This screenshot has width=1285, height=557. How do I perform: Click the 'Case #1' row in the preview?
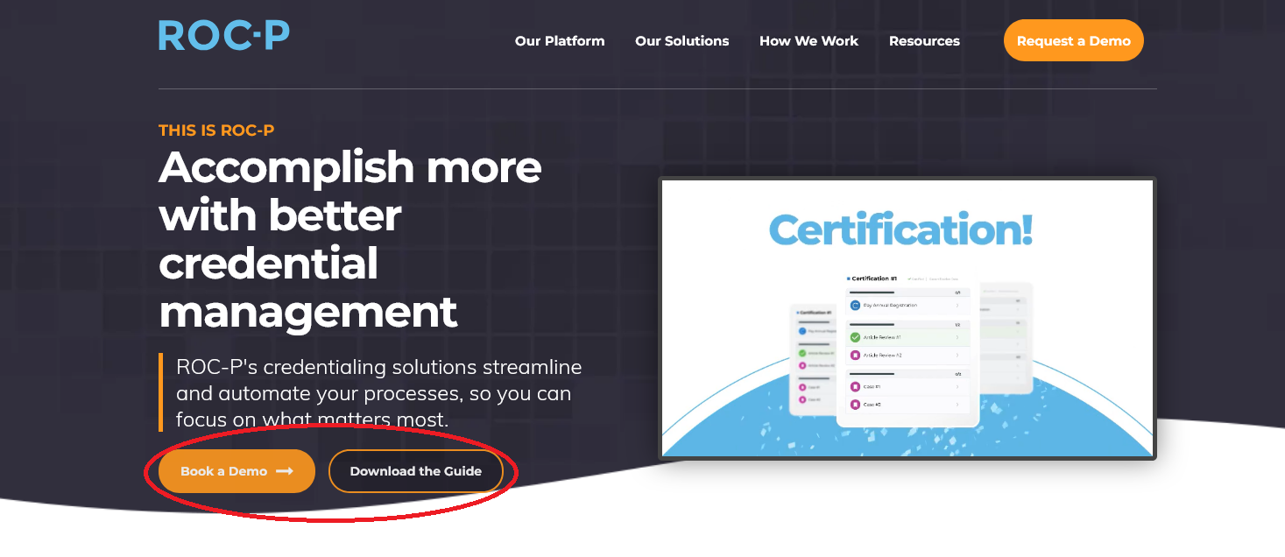(x=908, y=386)
